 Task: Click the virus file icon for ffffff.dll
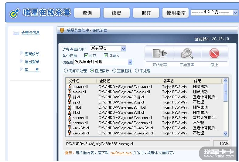pyautogui.click(x=70, y=107)
